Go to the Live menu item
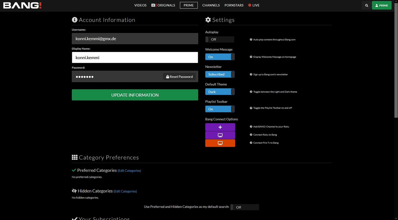Image resolution: width=398 pixels, height=220 pixels. click(254, 5)
